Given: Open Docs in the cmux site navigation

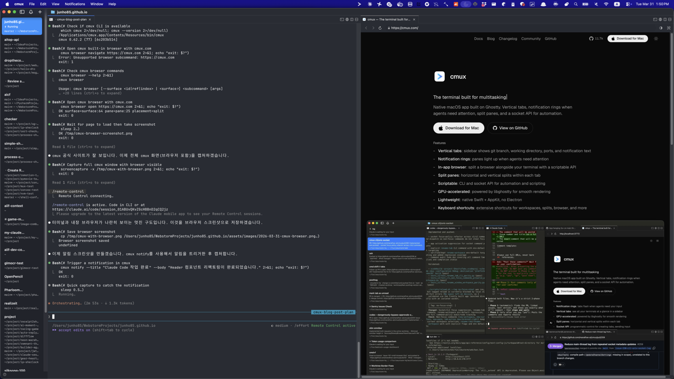Looking at the screenshot, I should tap(479, 39).
